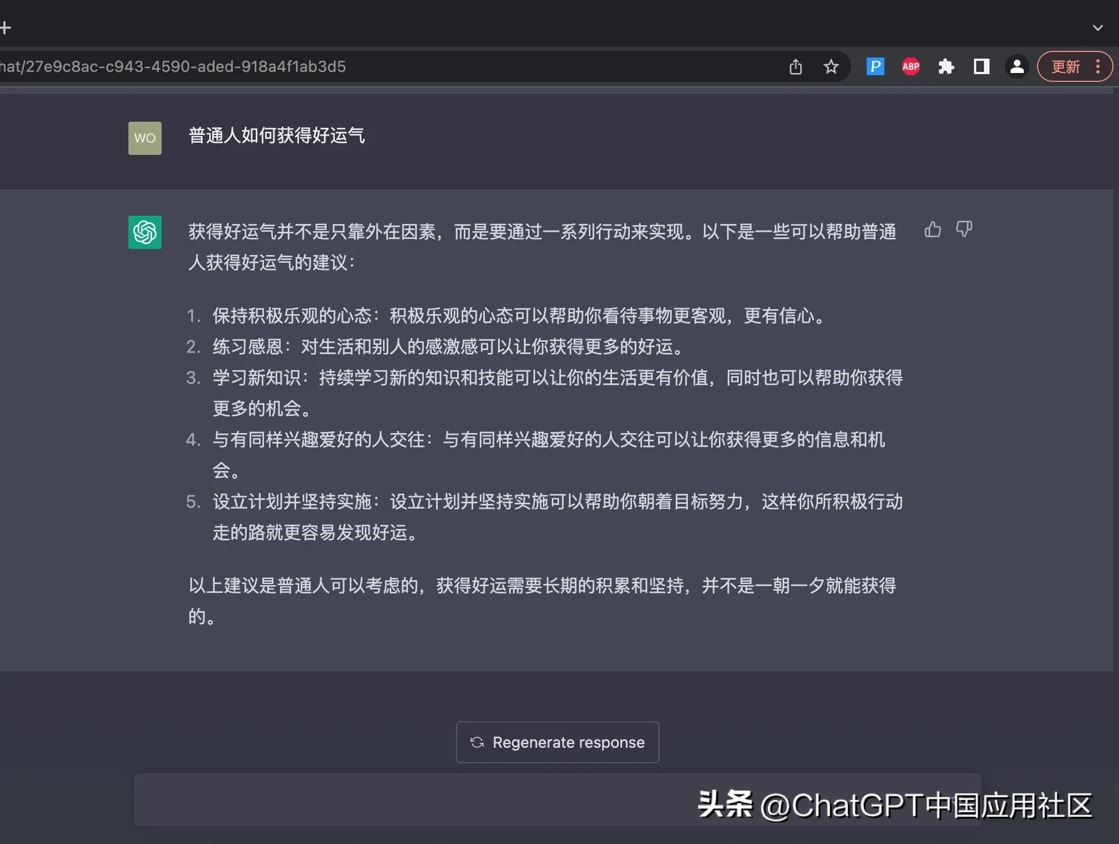Click the share icon in the address bar
Image resolution: width=1119 pixels, height=844 pixels.
click(796, 66)
